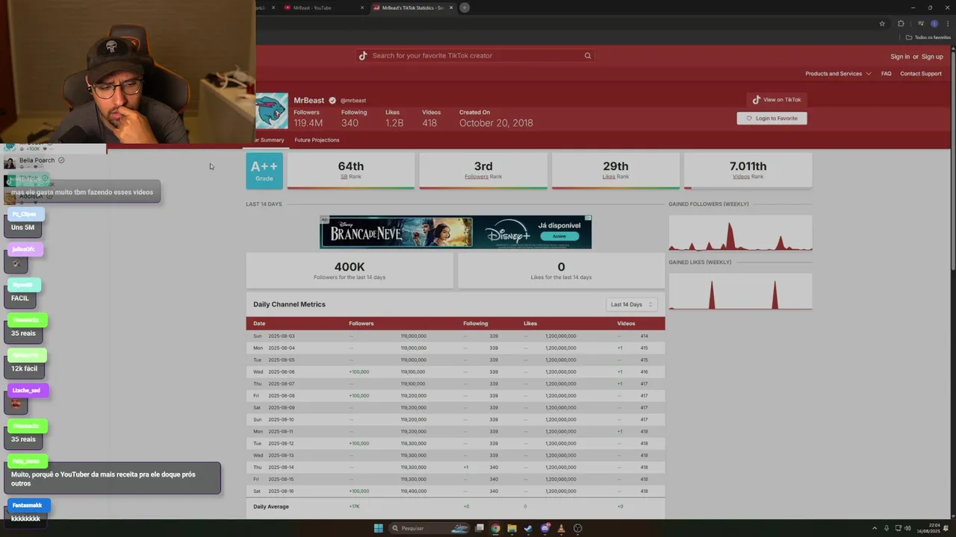Select the 2025-08-03 row date
The width and height of the screenshot is (956, 537).
(282, 336)
